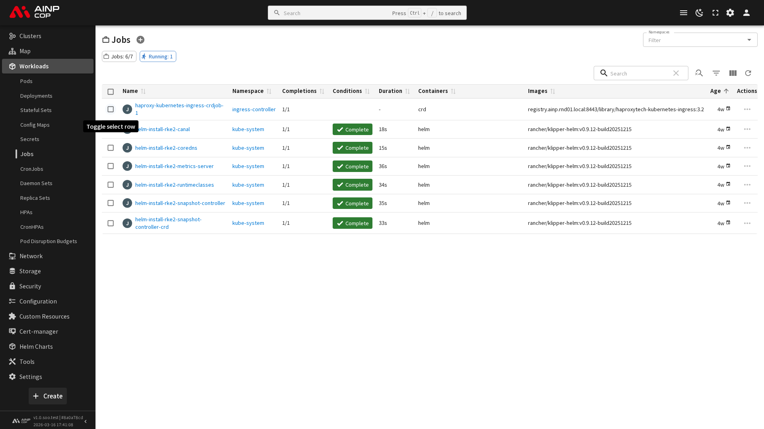The height and width of the screenshot is (429, 764).
Task: Enter fullscreen mode icon
Action: pos(715,13)
